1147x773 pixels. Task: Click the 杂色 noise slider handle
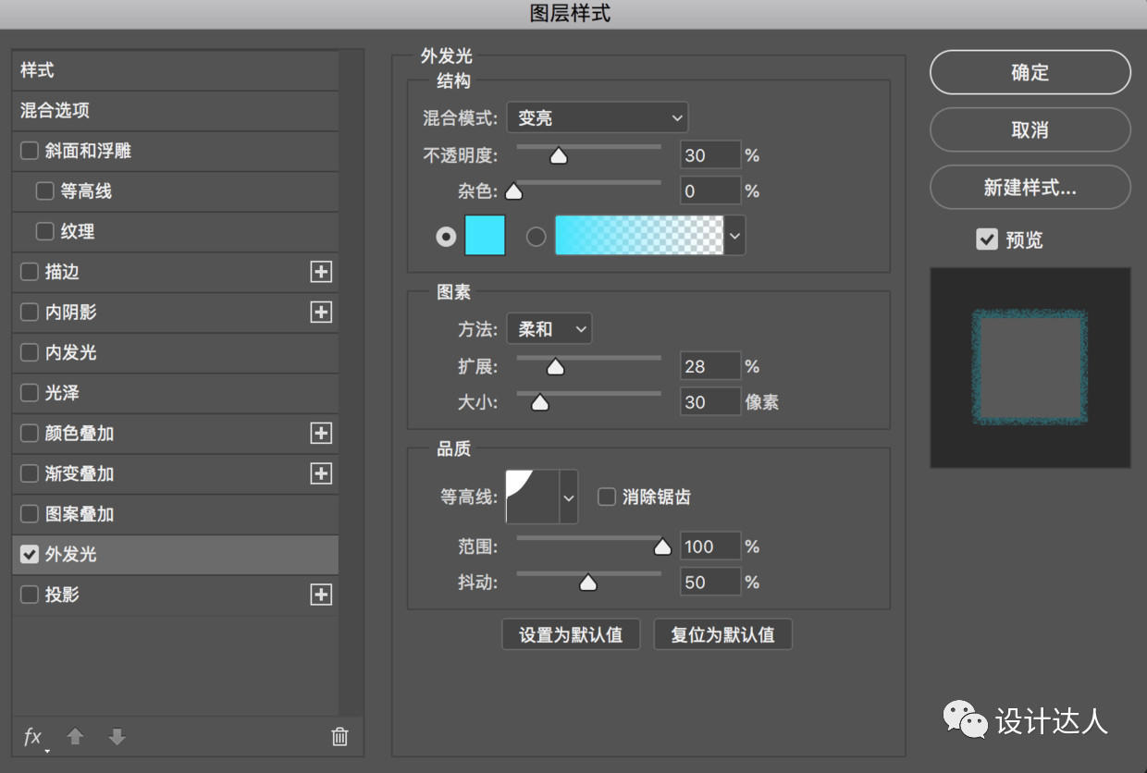[513, 192]
